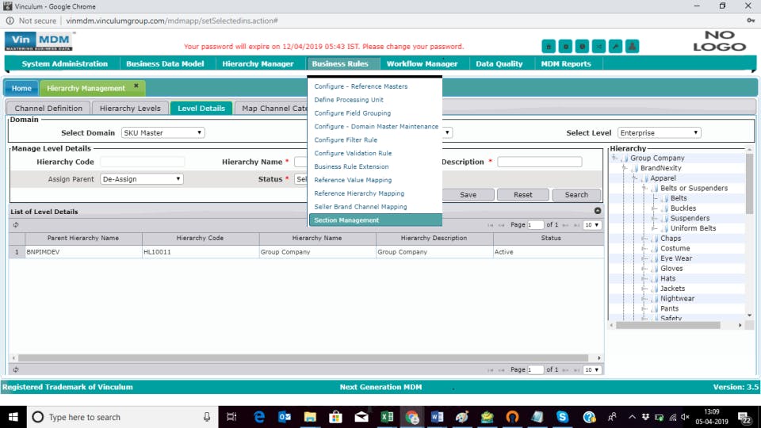
Task: Close the Hierarchy Management tab via its X
Action: pos(136,86)
